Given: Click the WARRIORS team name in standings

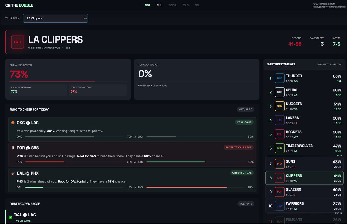Looking at the screenshot, I should [x=295, y=203].
